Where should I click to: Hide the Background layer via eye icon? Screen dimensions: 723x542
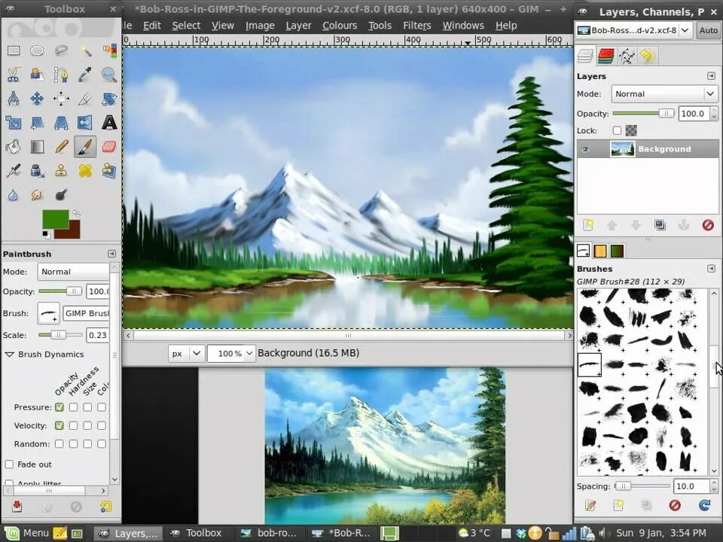coord(585,149)
